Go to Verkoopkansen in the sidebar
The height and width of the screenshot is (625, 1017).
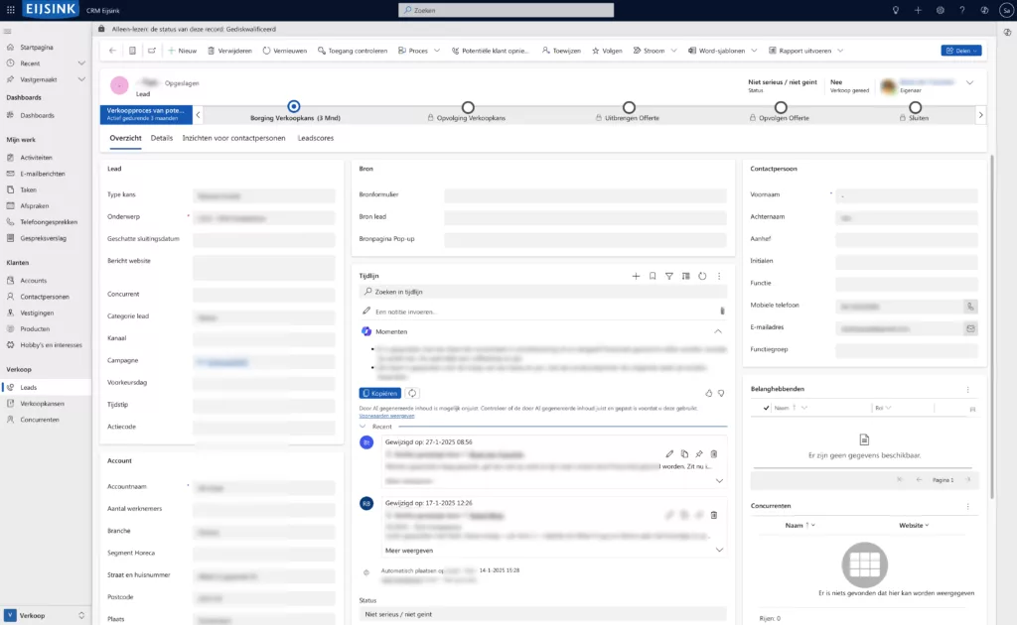[x=42, y=404]
